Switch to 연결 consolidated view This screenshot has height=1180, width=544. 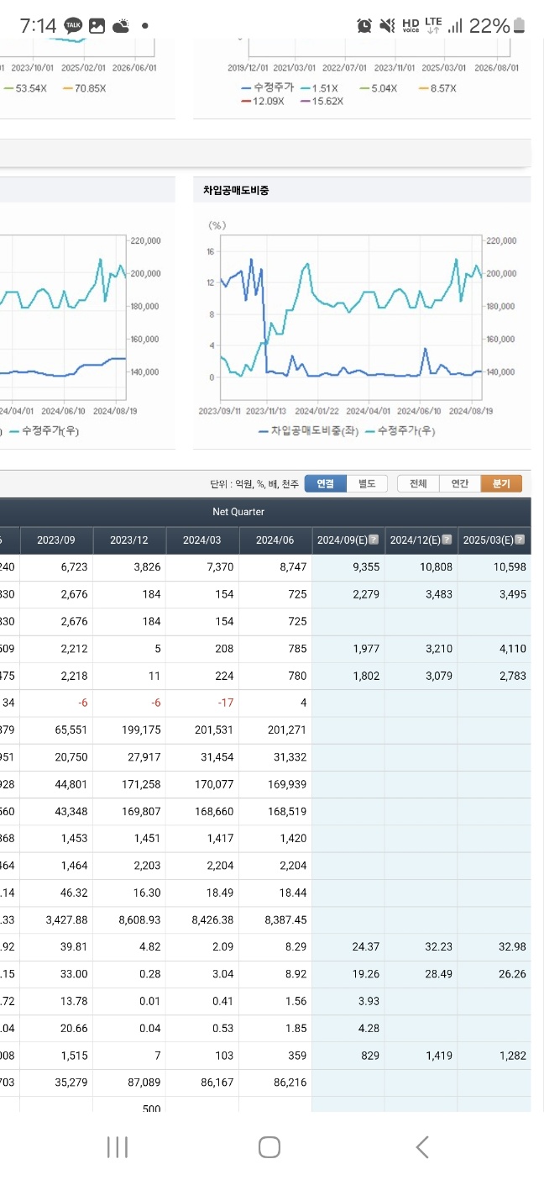(x=325, y=483)
